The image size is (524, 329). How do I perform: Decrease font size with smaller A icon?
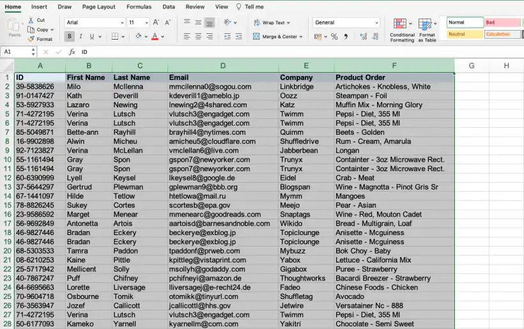167,22
